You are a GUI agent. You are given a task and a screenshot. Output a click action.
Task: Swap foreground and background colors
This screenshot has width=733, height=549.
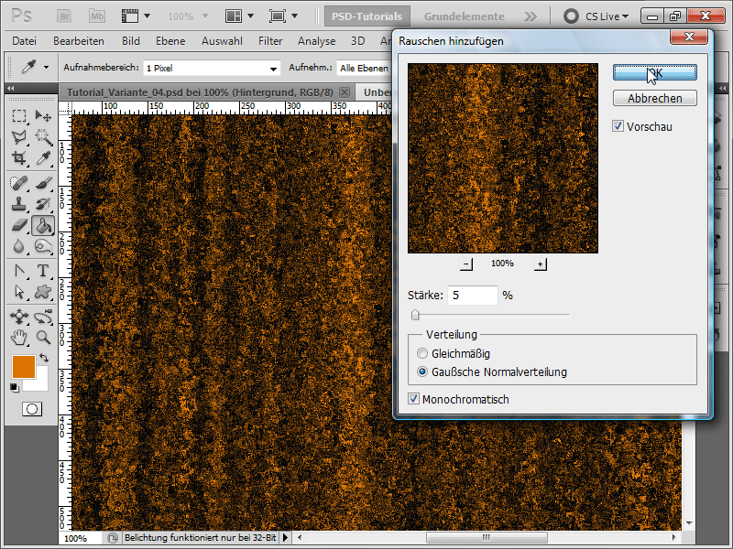tap(43, 358)
